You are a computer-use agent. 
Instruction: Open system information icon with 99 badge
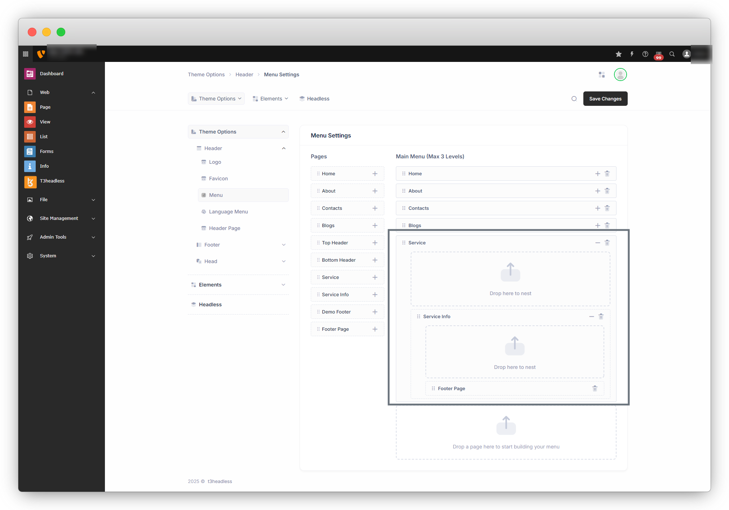pos(658,54)
